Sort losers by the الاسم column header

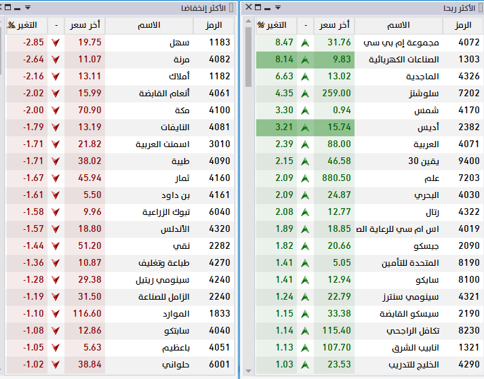click(x=149, y=25)
